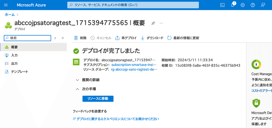Open the feedback person icon
The height and width of the screenshot is (128, 272).
[x=263, y=5]
